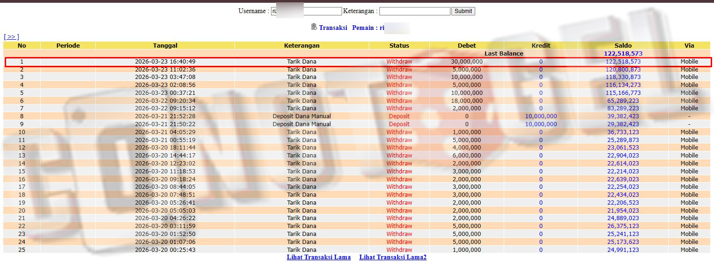Select date 2026-03-22 09:15:12

(x=165, y=108)
